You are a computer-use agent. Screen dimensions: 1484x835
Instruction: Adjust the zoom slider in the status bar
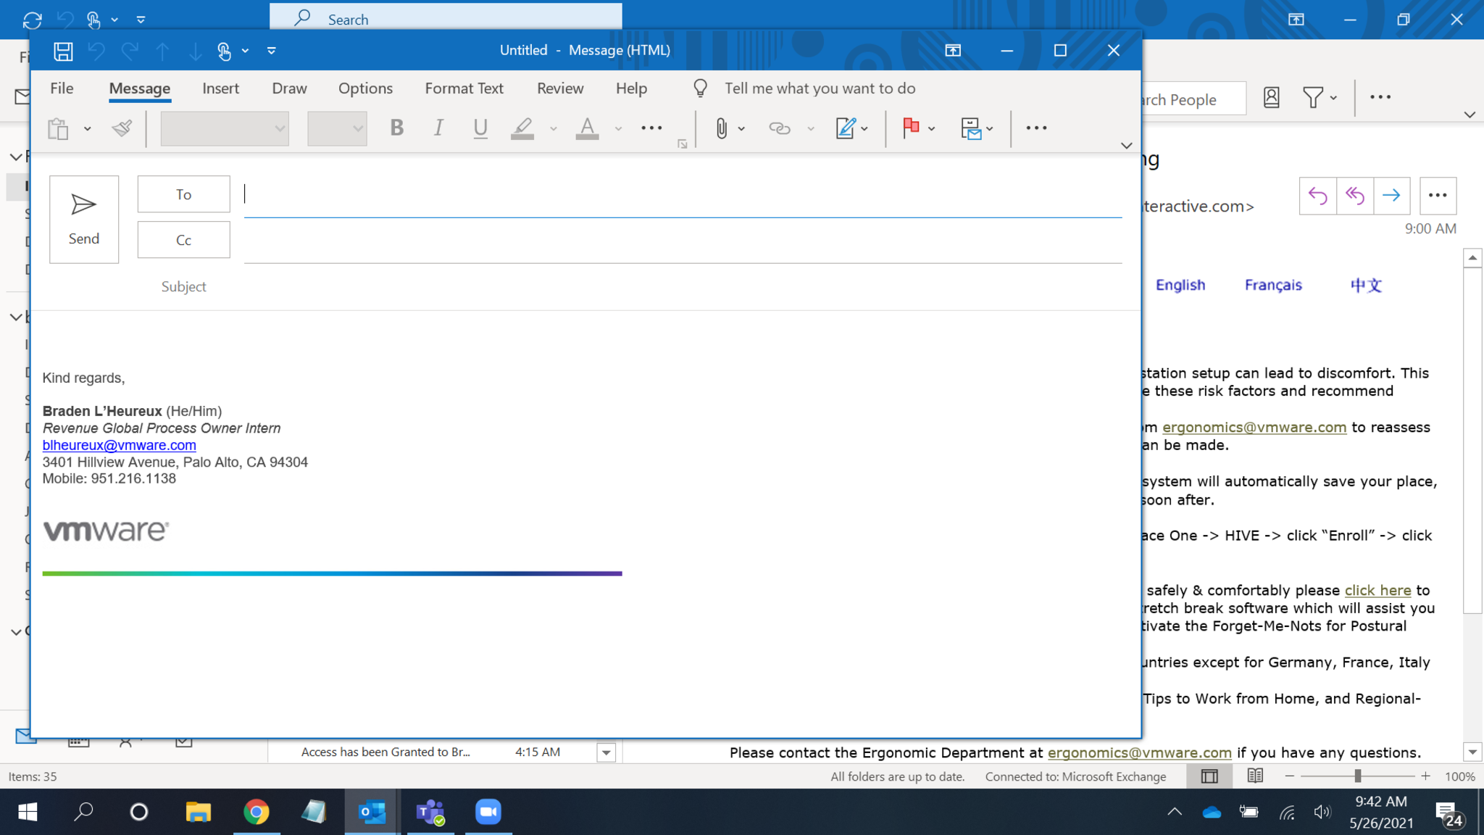[1357, 776]
